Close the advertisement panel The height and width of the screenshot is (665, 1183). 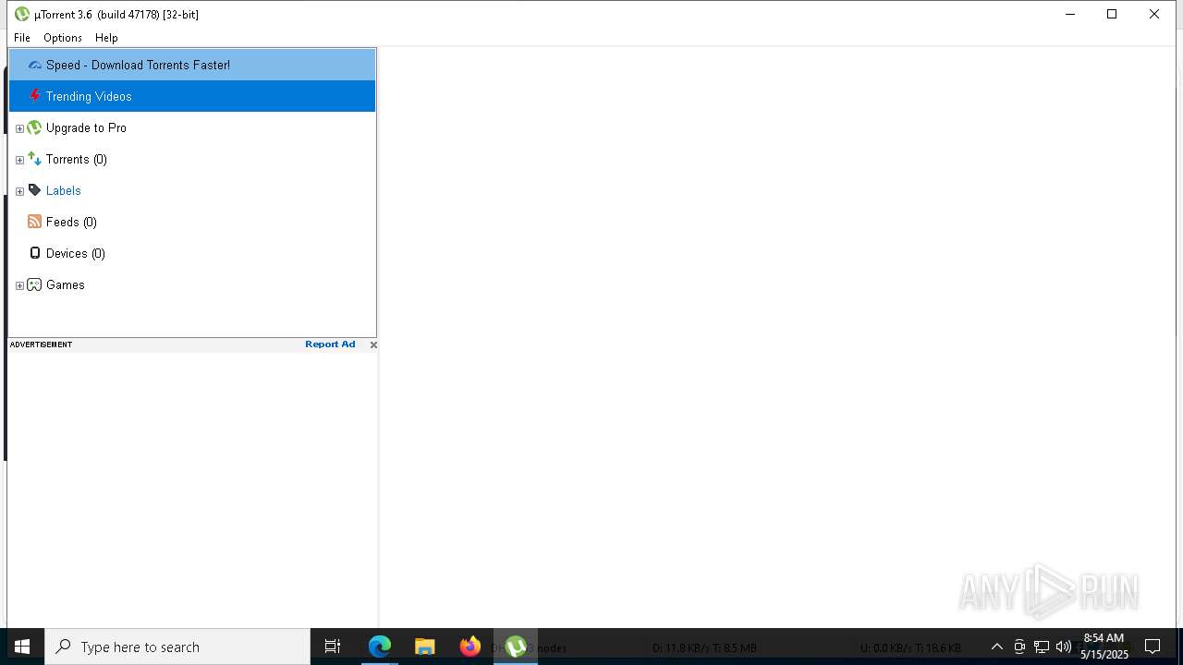pyautogui.click(x=373, y=345)
